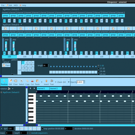The height and width of the screenshot is (135, 135).
Task: Open the Edit menu
Action: coord(9,5)
